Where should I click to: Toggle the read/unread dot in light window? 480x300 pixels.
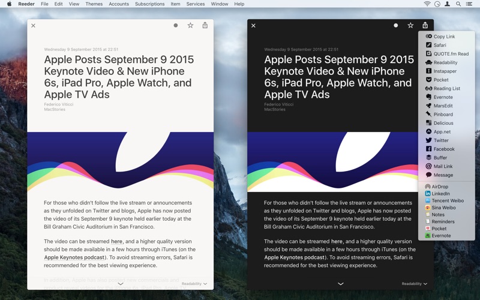[x=175, y=26]
